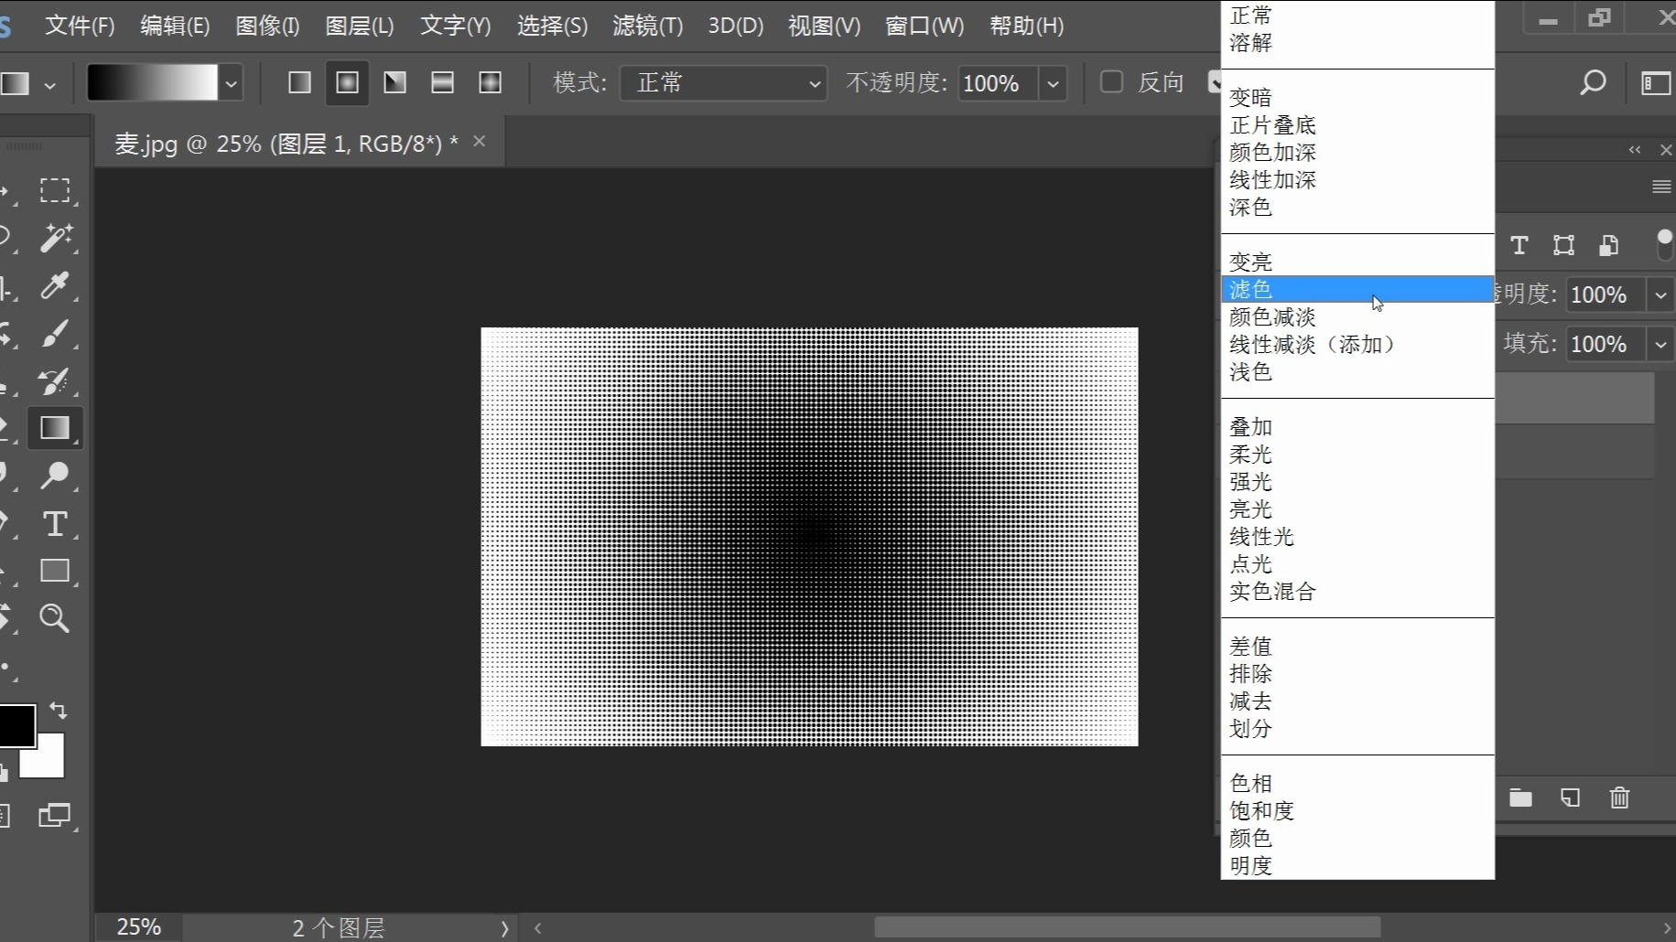Click the black foreground color swatch

pos(16,725)
